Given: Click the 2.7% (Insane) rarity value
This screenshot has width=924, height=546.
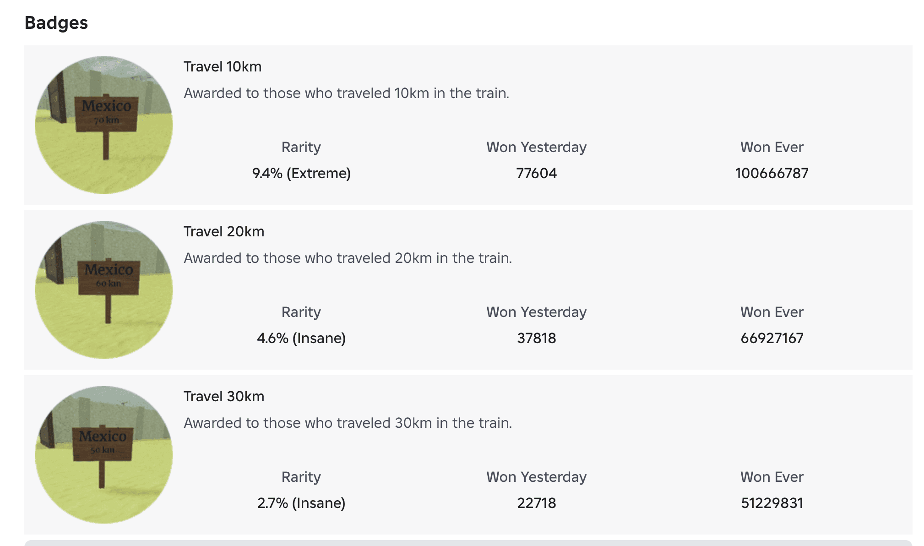Looking at the screenshot, I should click(301, 503).
